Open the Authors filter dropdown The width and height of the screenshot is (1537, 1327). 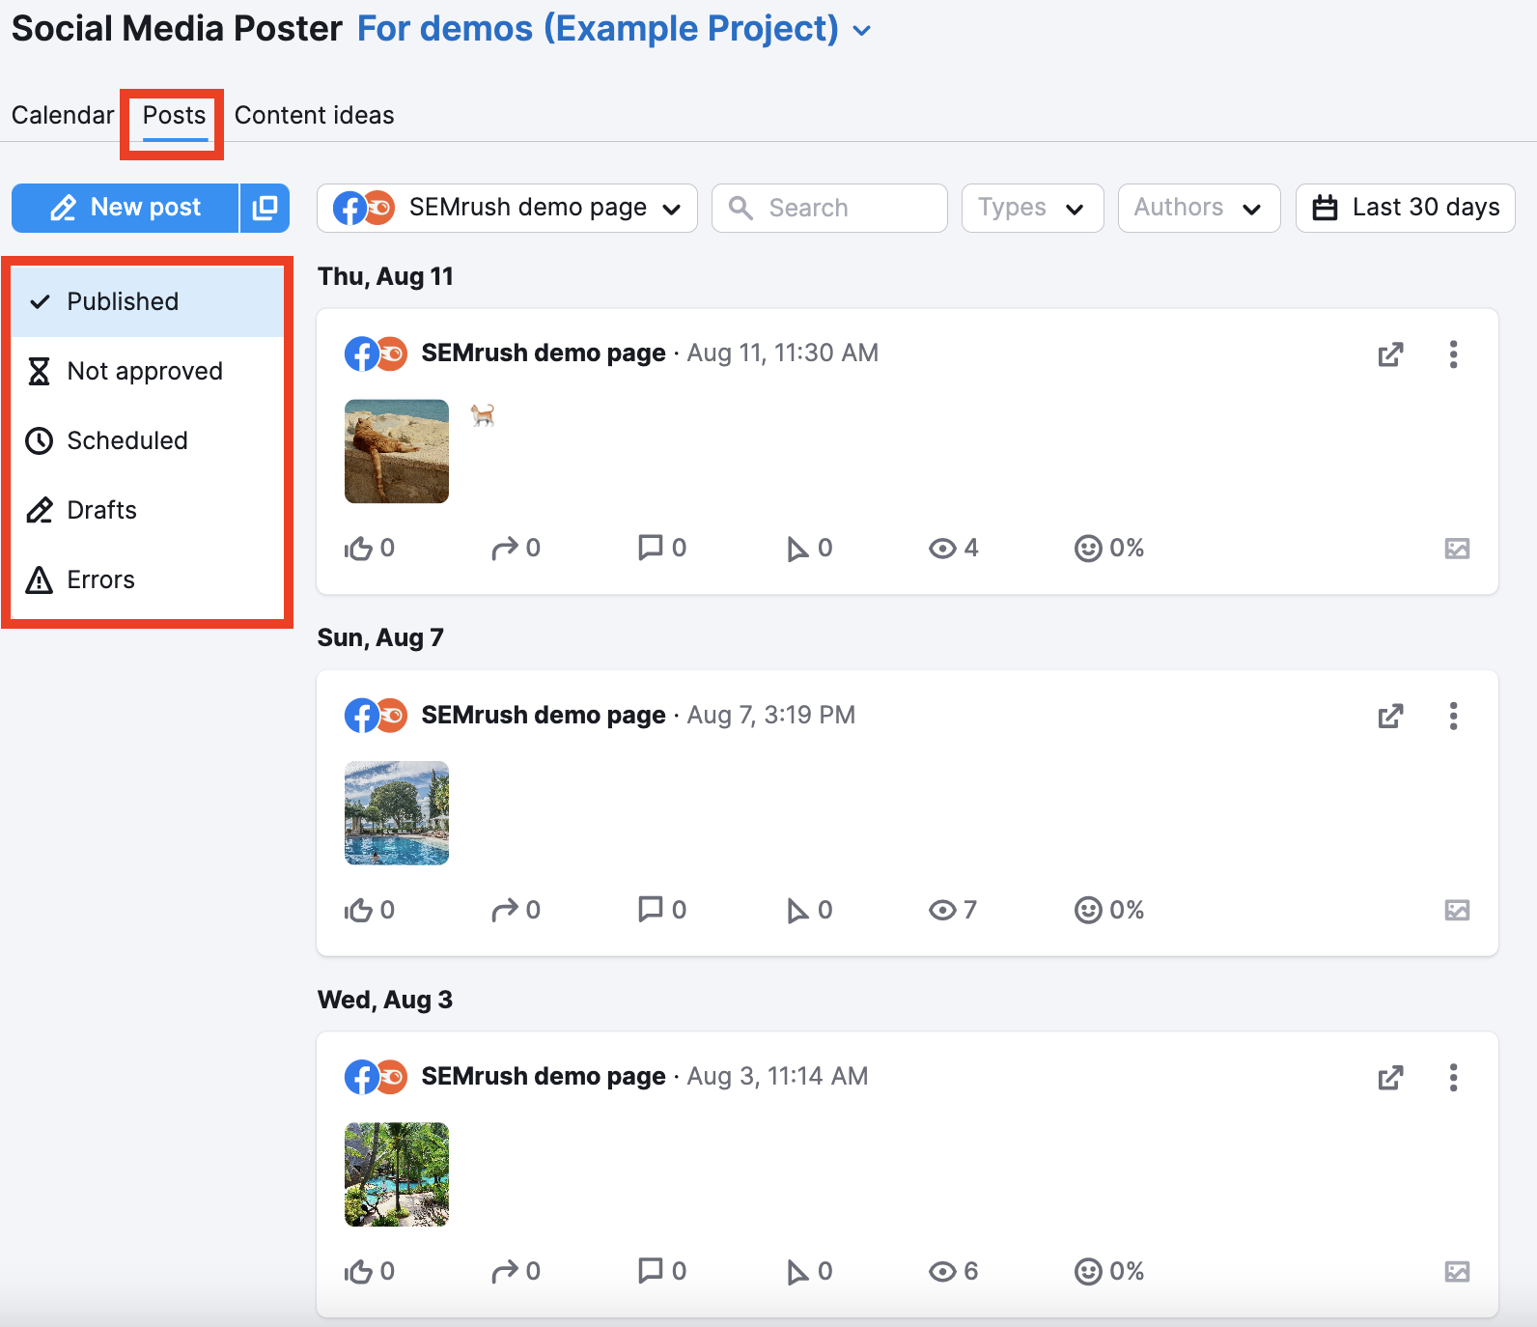(1199, 208)
